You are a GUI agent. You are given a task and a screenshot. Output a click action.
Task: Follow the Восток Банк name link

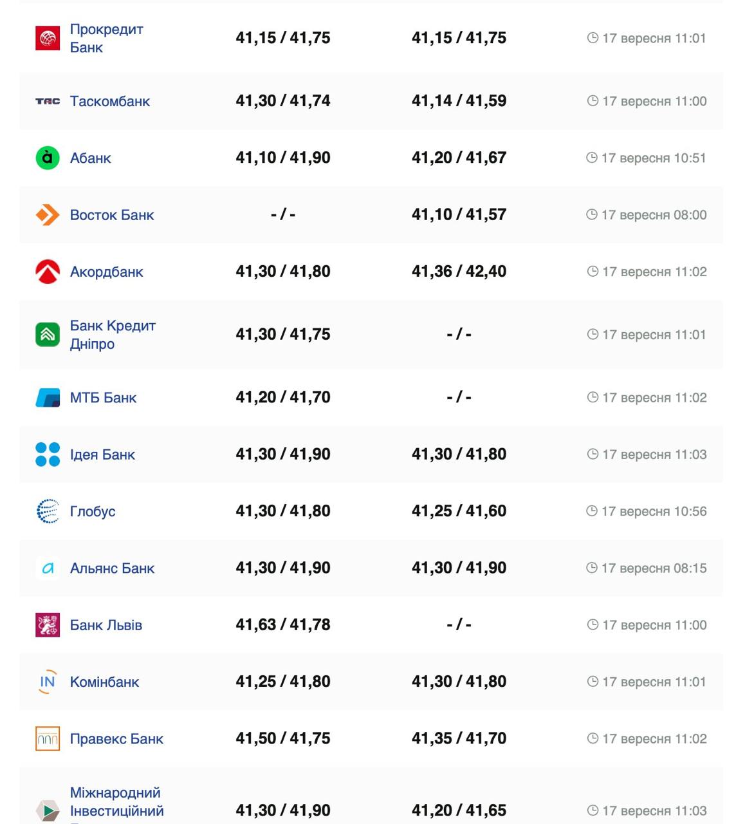pos(112,215)
